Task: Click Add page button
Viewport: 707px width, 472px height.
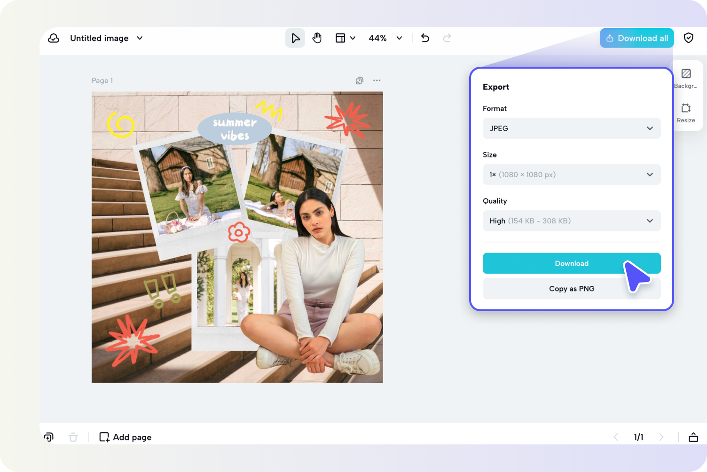Action: pyautogui.click(x=125, y=437)
